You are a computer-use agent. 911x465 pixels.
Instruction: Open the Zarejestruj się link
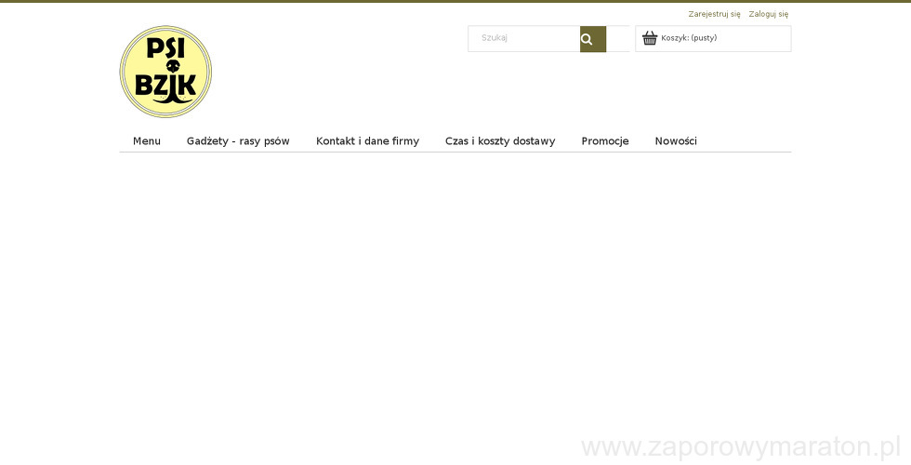click(x=714, y=14)
